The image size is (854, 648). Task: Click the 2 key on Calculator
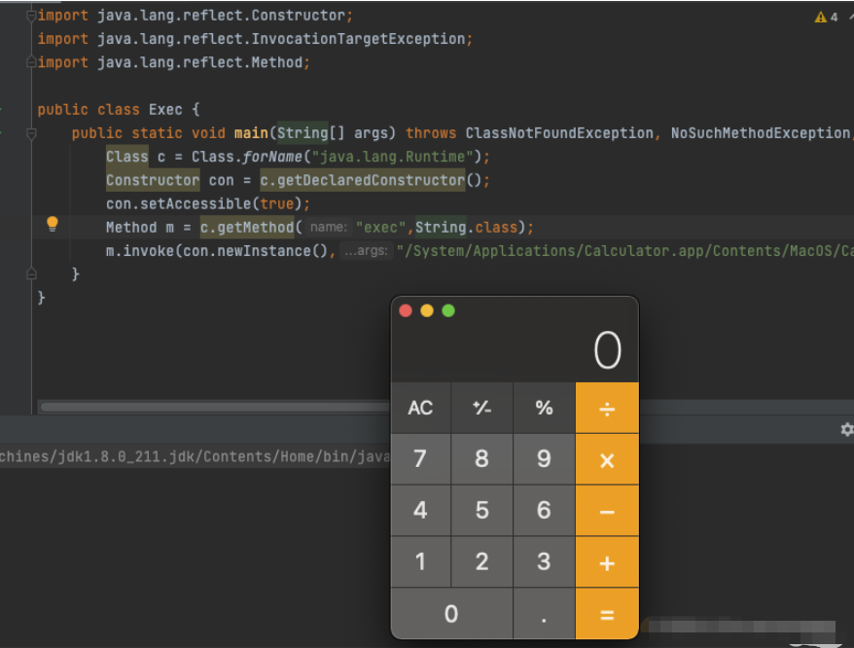coord(482,561)
